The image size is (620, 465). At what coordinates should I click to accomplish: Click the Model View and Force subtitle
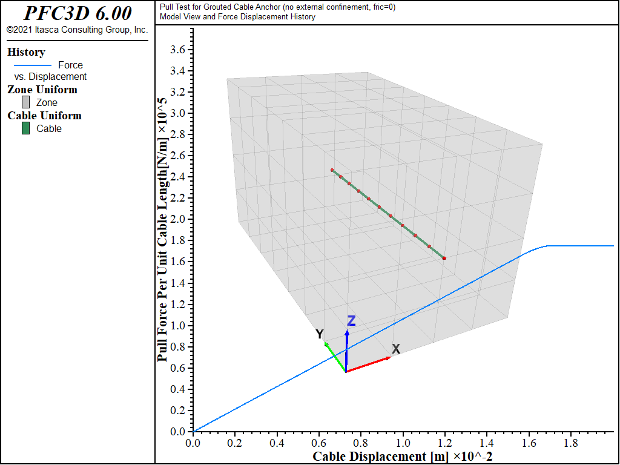[237, 17]
